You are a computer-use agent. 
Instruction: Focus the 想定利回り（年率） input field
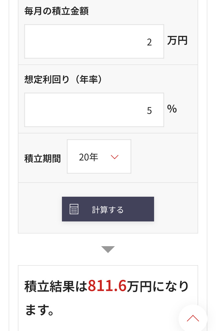[x=94, y=110]
